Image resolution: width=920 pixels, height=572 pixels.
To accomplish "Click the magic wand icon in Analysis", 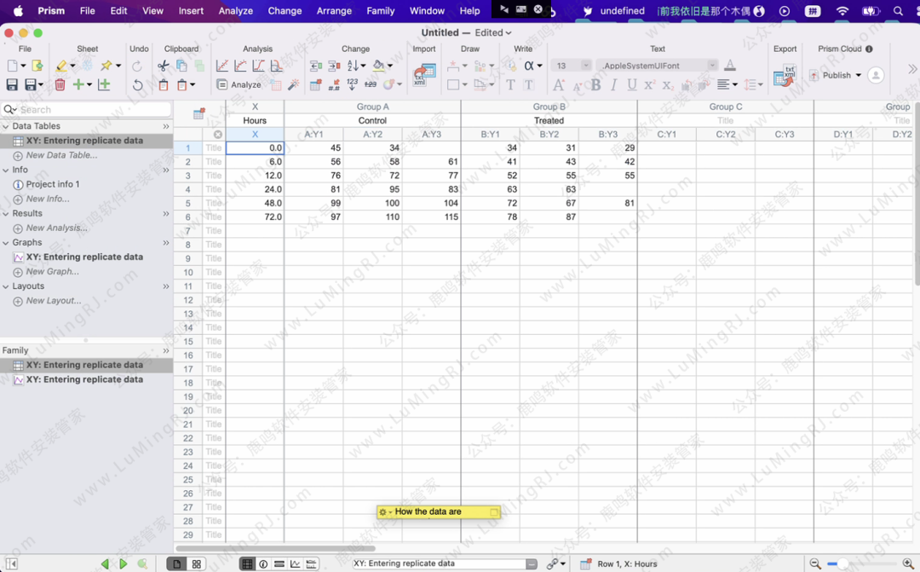I will [x=293, y=84].
